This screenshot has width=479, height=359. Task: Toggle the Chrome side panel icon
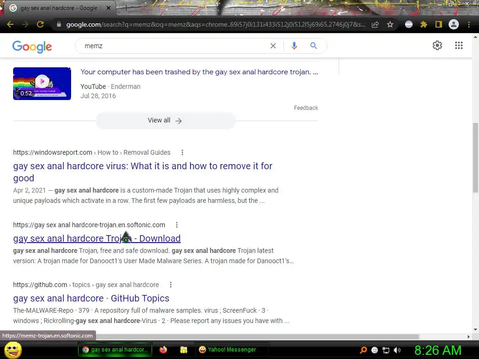[x=439, y=24]
